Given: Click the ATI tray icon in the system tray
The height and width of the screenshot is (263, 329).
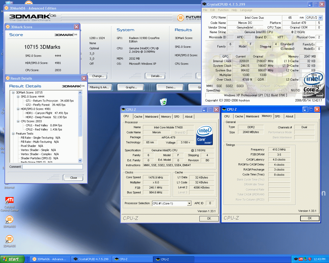Looking at the screenshot, I should click(x=300, y=259).
